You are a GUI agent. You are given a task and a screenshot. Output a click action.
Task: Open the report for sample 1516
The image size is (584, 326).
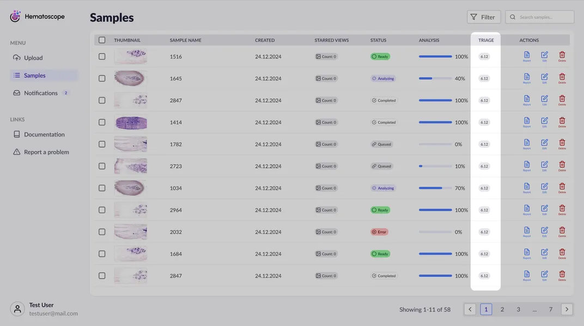tap(527, 55)
